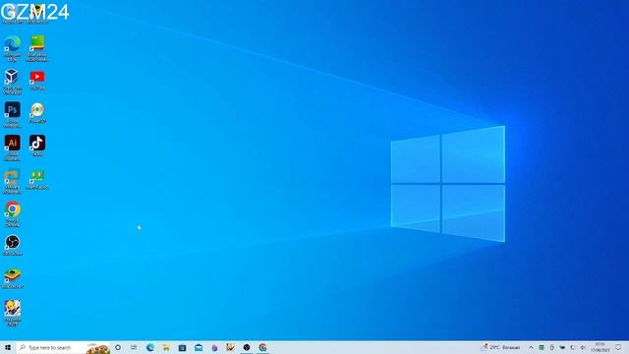Screen dimensions: 629x354
Task: Click the Cortana circle on the taskbar
Action: point(118,347)
